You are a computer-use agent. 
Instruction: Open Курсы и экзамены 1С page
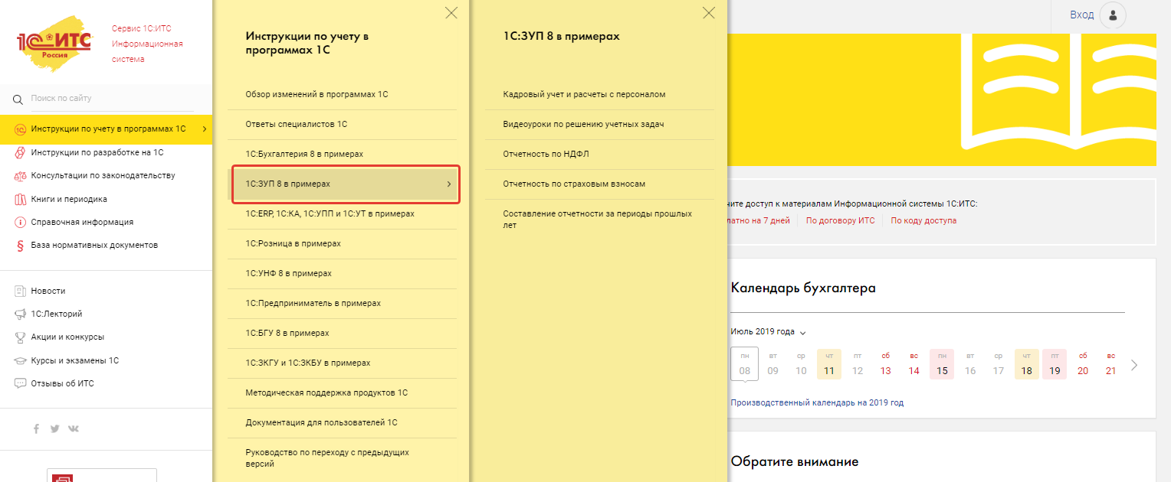pyautogui.click(x=75, y=361)
